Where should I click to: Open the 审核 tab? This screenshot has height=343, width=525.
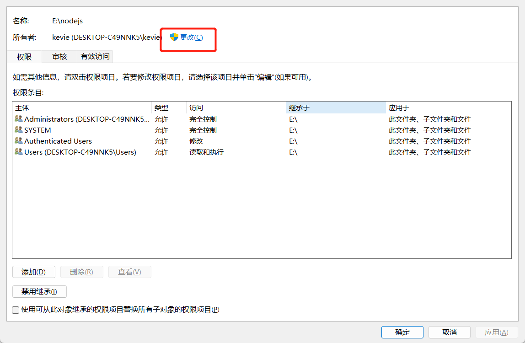pos(59,57)
